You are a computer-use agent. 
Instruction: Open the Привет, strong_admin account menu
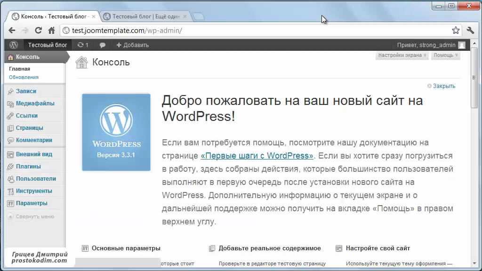click(431, 45)
